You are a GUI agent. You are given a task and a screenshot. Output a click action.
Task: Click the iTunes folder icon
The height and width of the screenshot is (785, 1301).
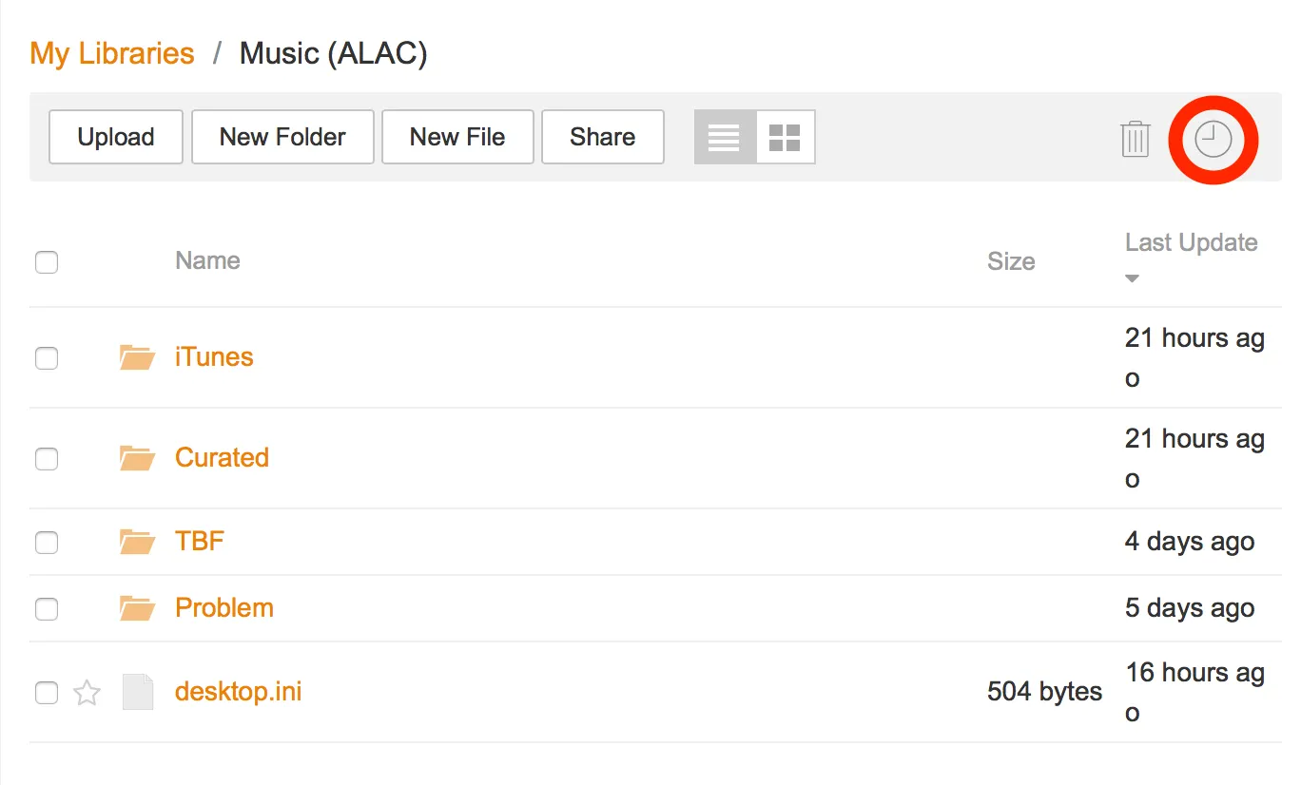(x=137, y=358)
